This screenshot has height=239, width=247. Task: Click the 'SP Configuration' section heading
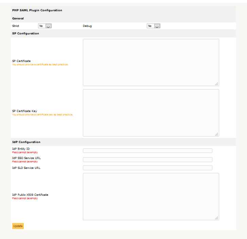(25, 33)
